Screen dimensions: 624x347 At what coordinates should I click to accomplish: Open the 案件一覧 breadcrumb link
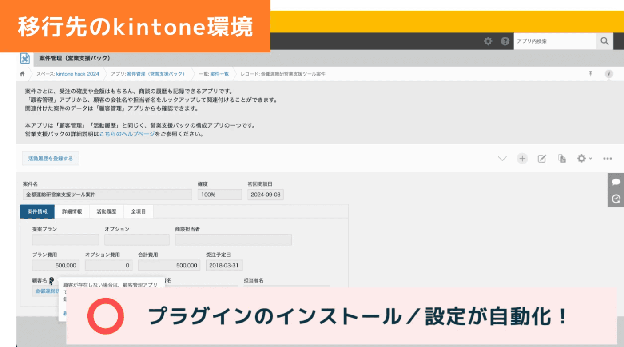219,74
